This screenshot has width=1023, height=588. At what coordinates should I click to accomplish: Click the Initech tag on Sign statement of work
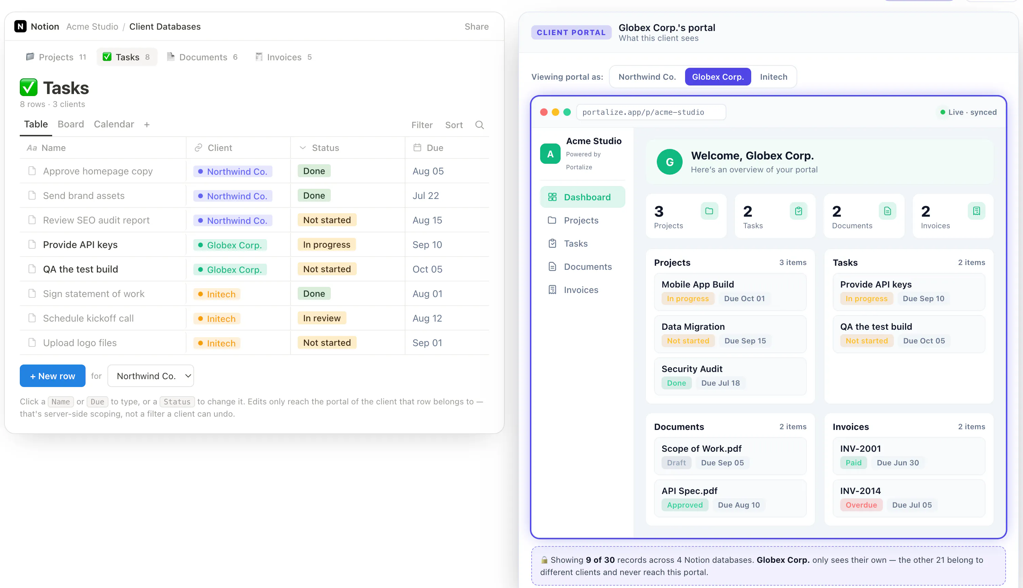click(x=217, y=294)
